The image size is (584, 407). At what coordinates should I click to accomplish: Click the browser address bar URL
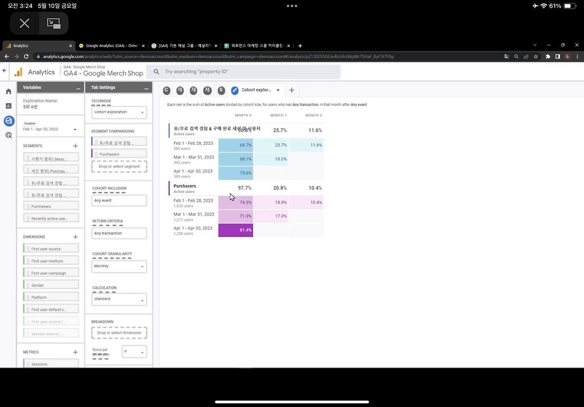coord(218,56)
